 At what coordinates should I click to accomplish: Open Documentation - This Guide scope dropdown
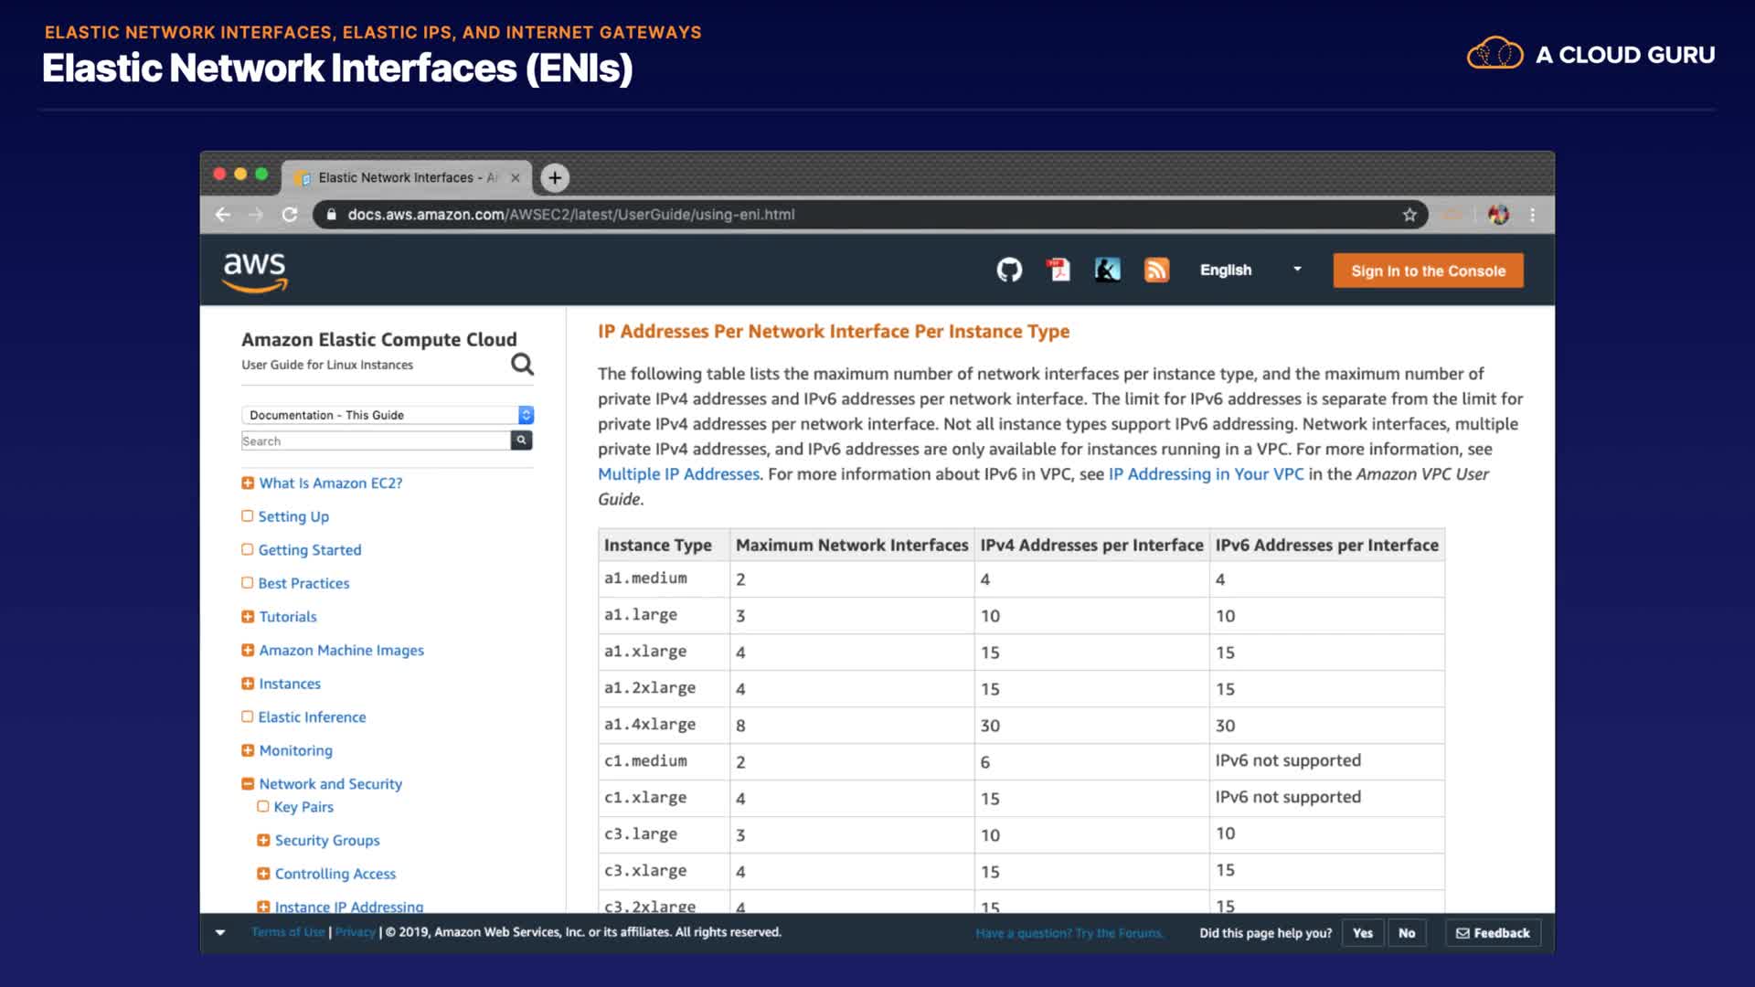388,415
